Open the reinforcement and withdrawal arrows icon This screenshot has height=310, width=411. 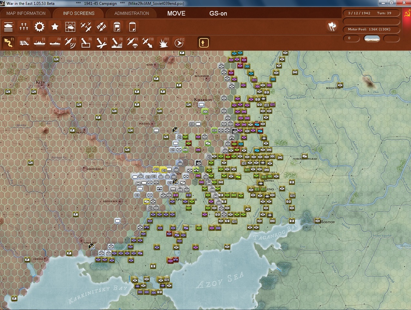pyautogui.click(x=101, y=27)
